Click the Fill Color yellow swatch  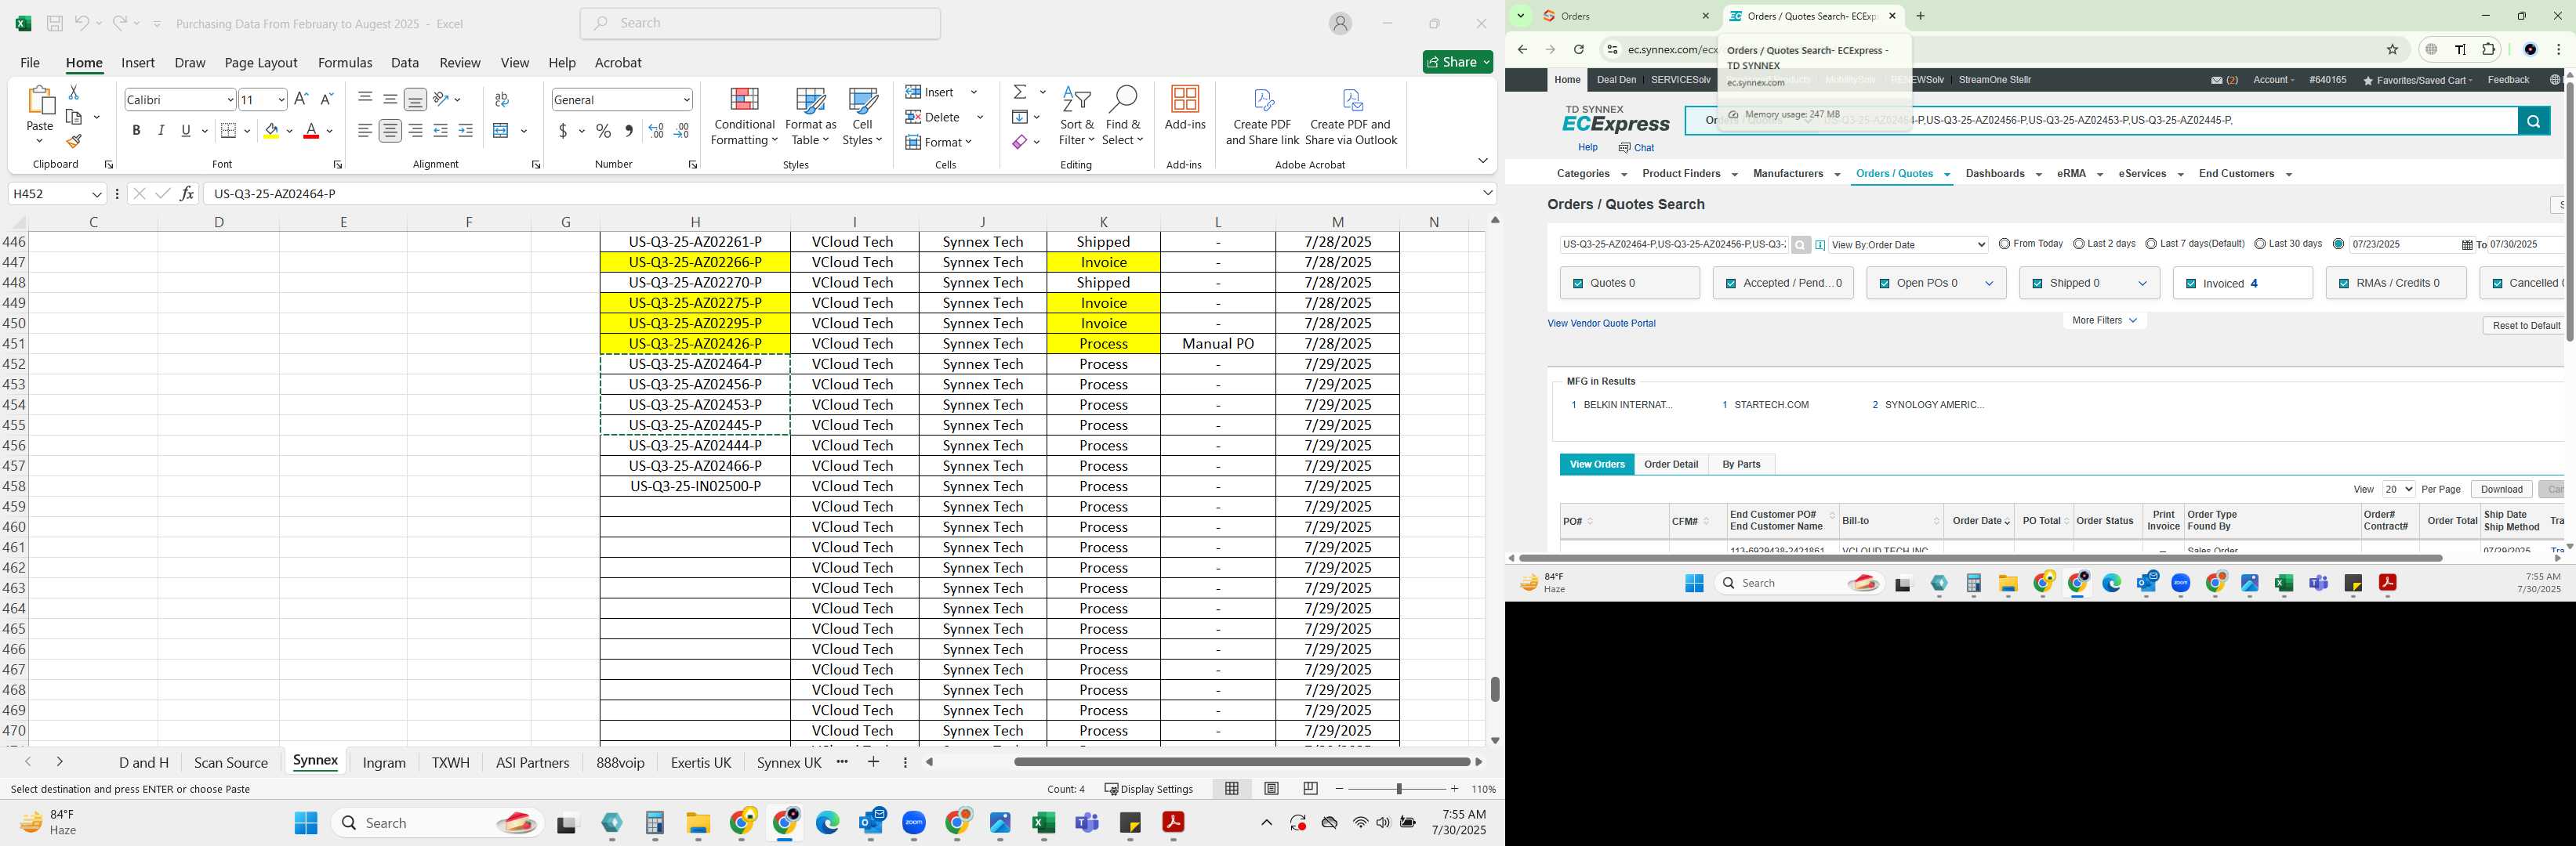point(271,131)
